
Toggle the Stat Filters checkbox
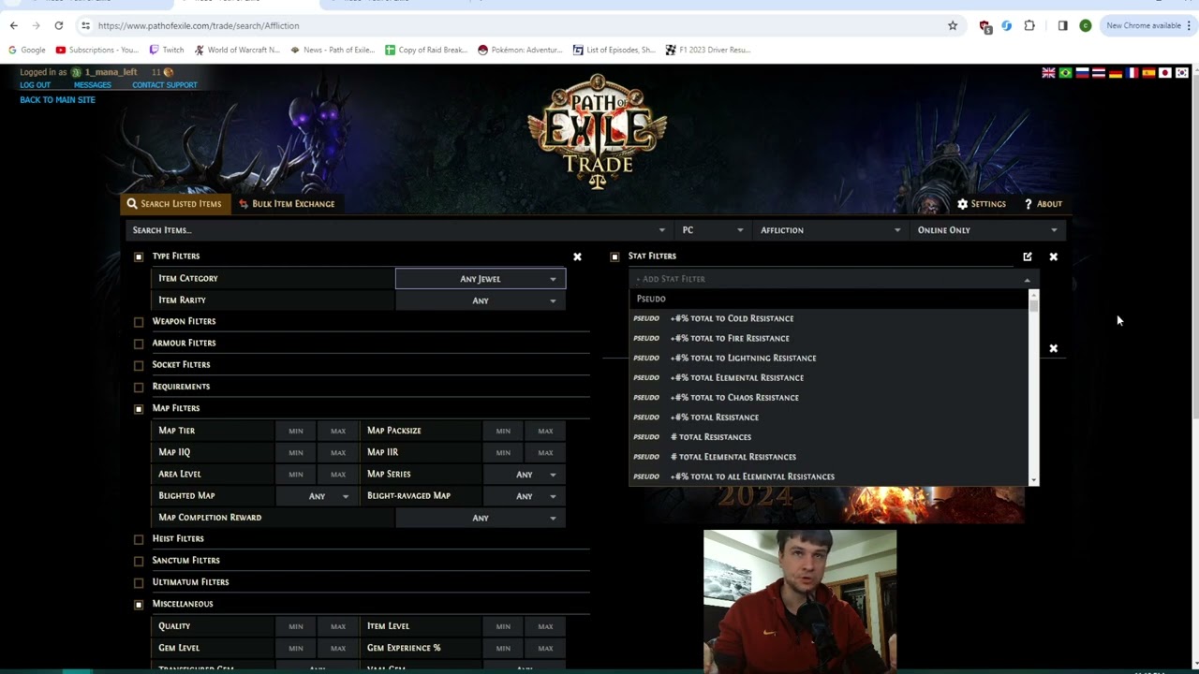[x=614, y=256]
